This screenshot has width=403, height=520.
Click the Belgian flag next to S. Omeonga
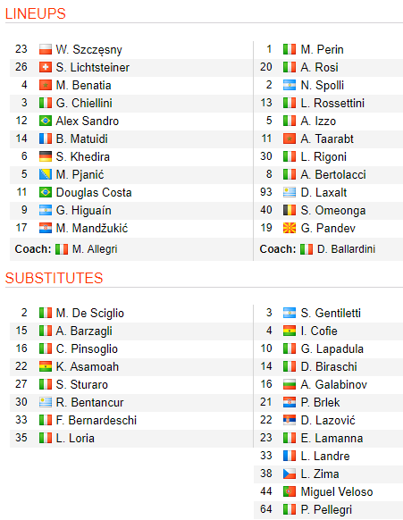290,210
